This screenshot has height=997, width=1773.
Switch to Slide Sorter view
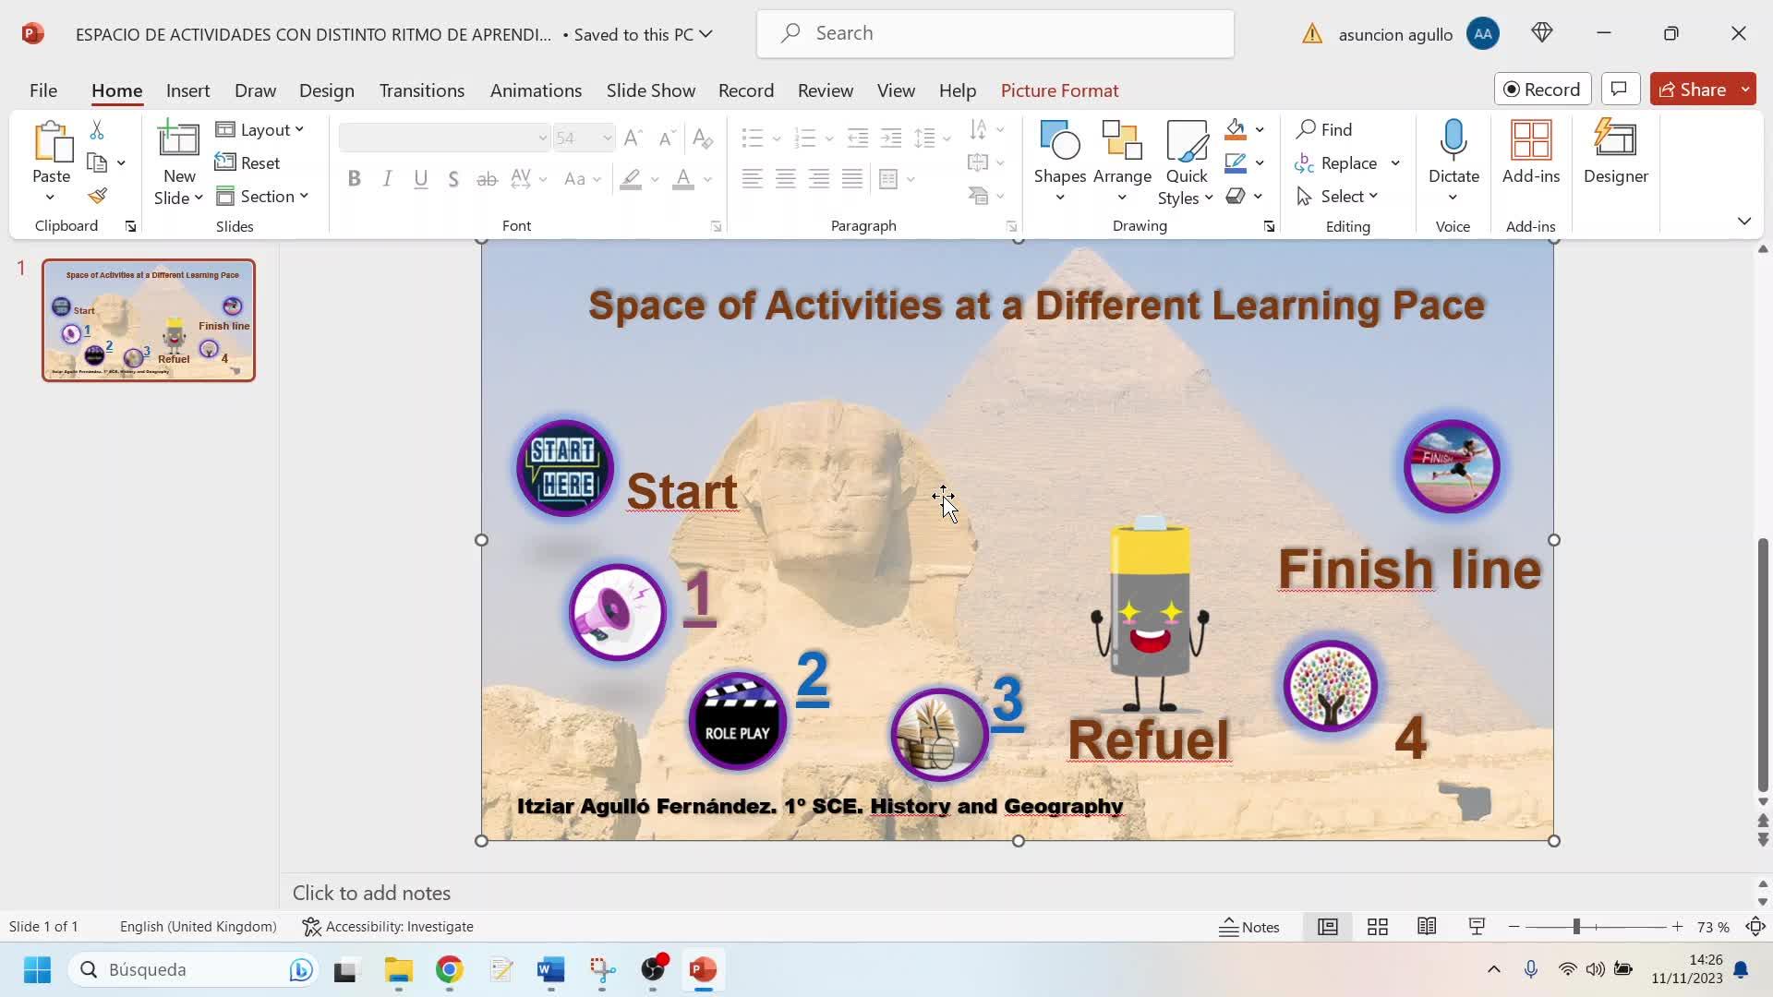(1377, 927)
